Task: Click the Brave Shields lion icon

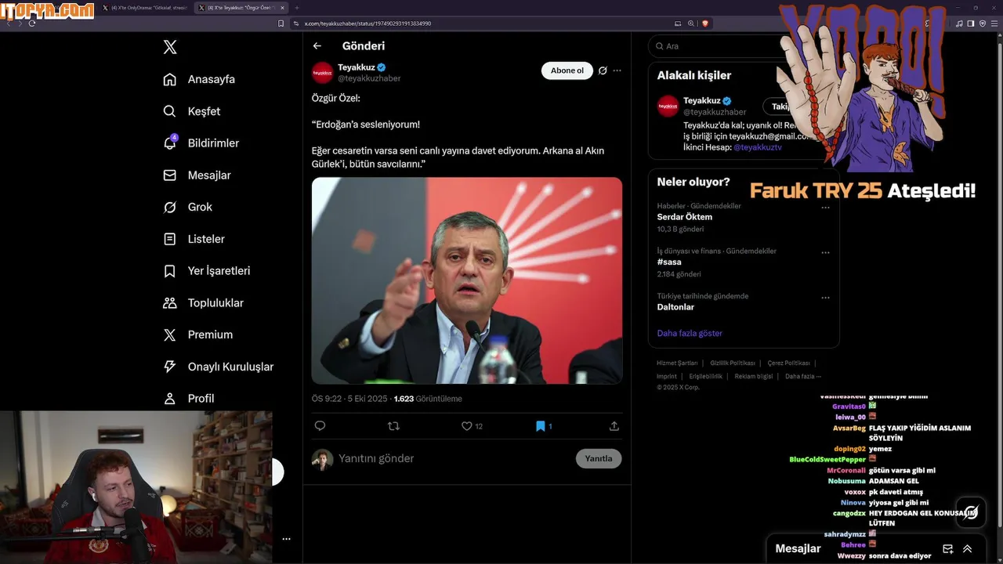Action: (704, 23)
